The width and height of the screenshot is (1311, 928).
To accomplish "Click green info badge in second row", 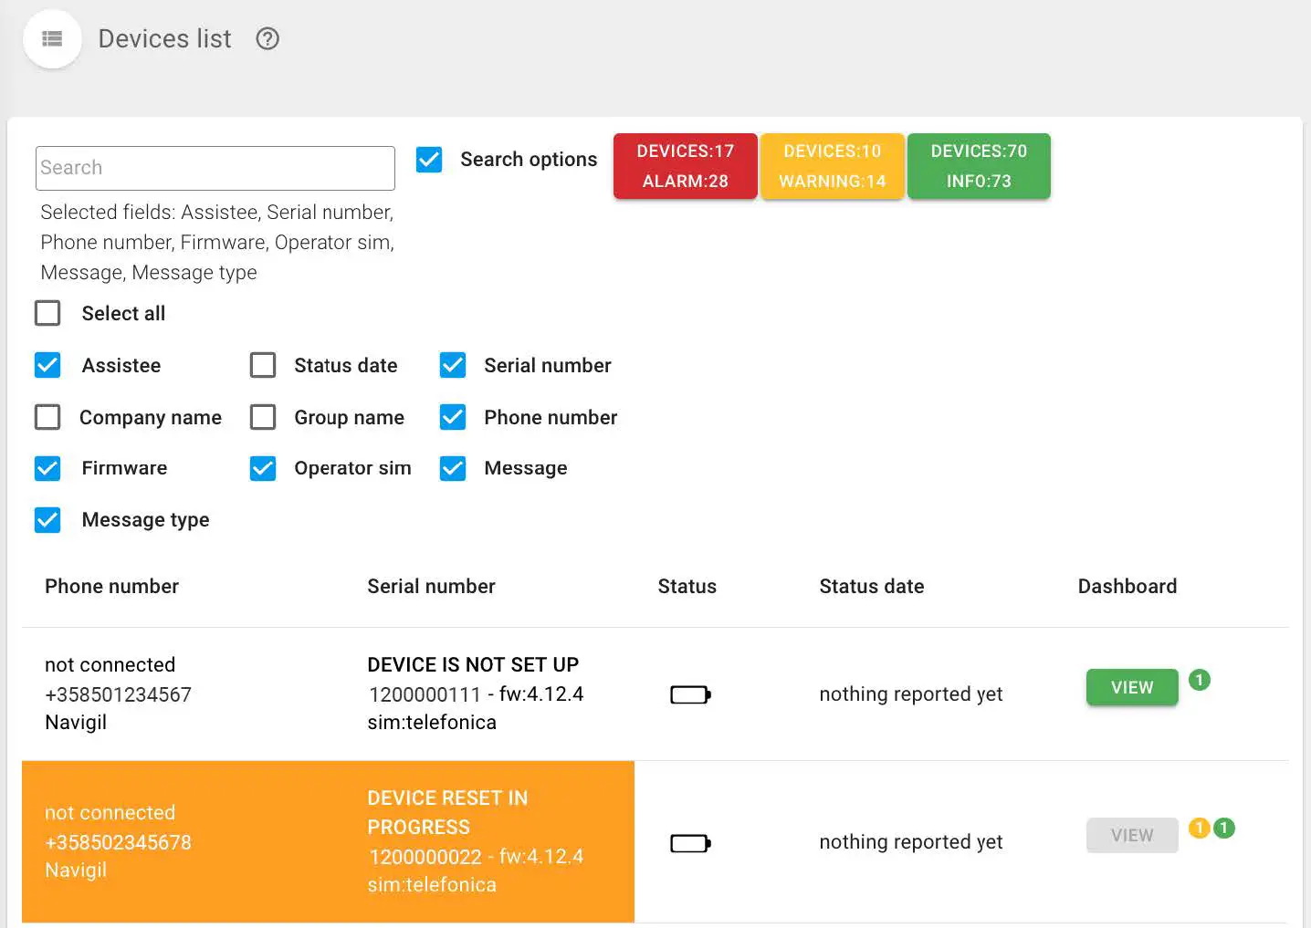I will click(x=1224, y=829).
